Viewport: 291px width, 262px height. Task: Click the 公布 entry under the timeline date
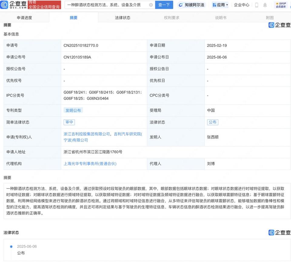pos(21,253)
